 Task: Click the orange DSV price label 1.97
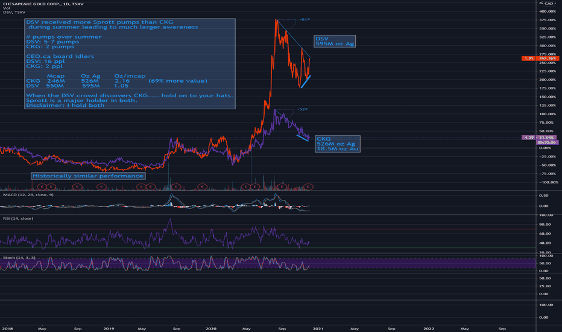pyautogui.click(x=528, y=58)
